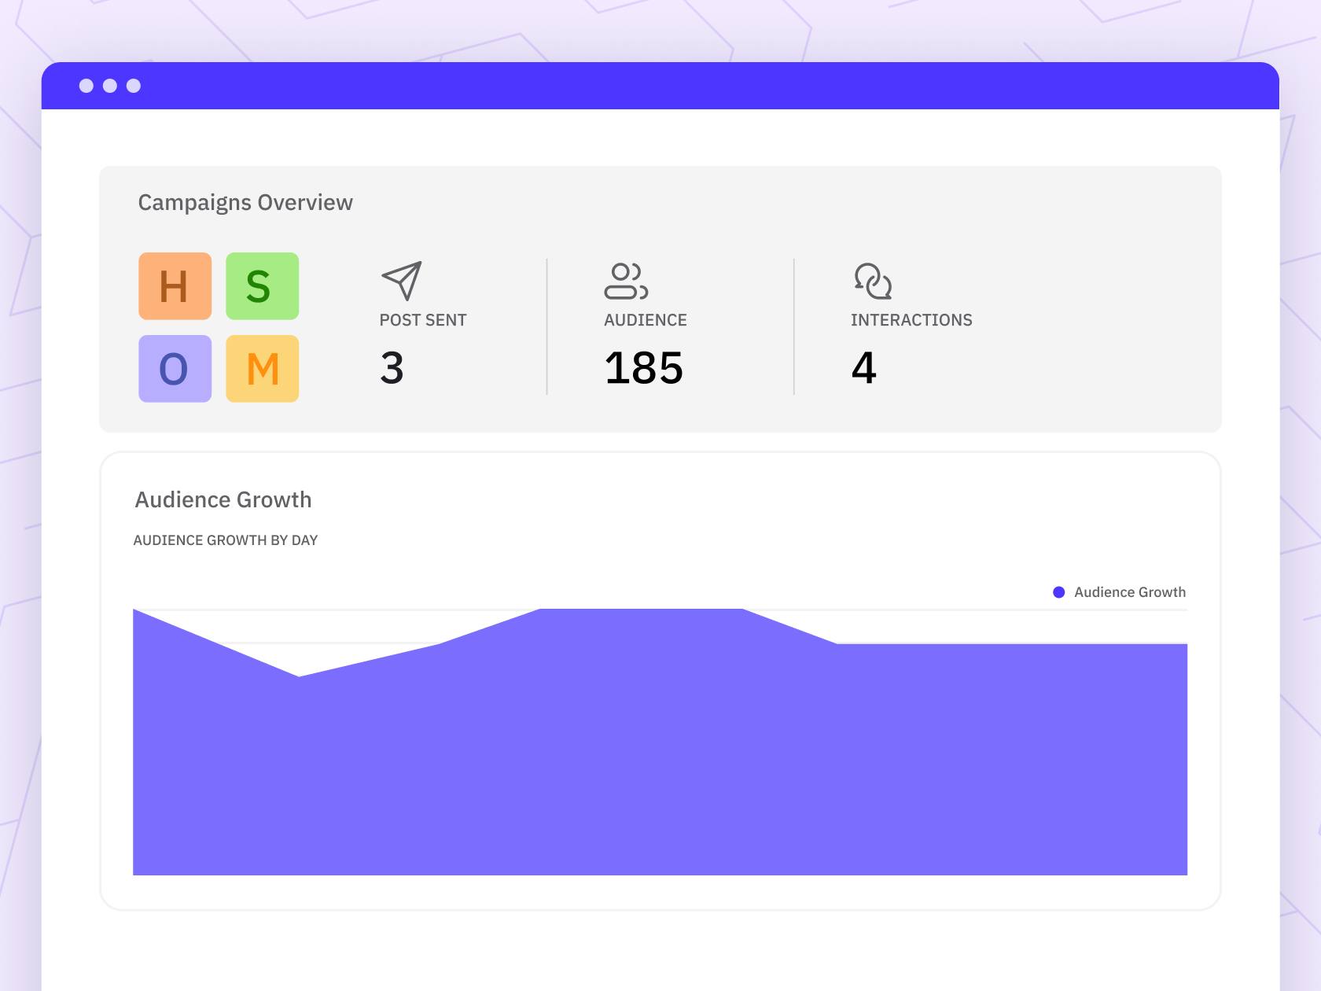This screenshot has width=1321, height=991.
Task: Click the purple Audience Growth legend dot
Action: pyautogui.click(x=1060, y=591)
